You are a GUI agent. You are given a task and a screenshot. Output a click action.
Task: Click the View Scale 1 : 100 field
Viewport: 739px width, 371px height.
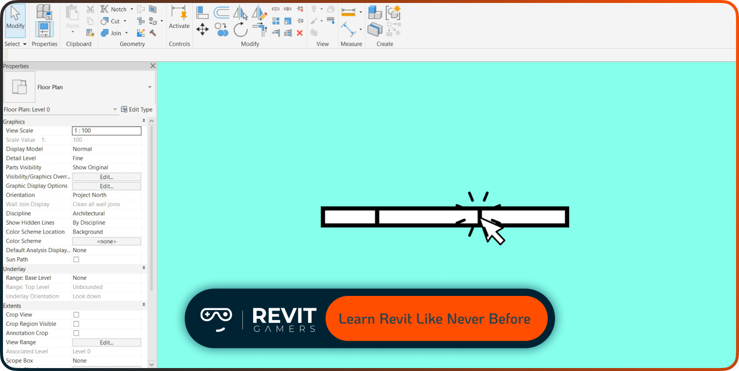point(106,131)
